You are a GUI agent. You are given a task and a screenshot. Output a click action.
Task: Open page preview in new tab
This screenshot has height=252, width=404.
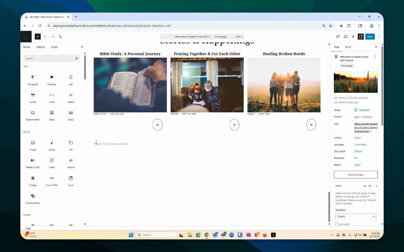coord(338,37)
